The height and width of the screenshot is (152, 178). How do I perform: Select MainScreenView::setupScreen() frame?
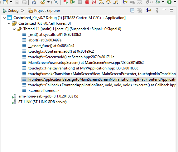pos(86,63)
